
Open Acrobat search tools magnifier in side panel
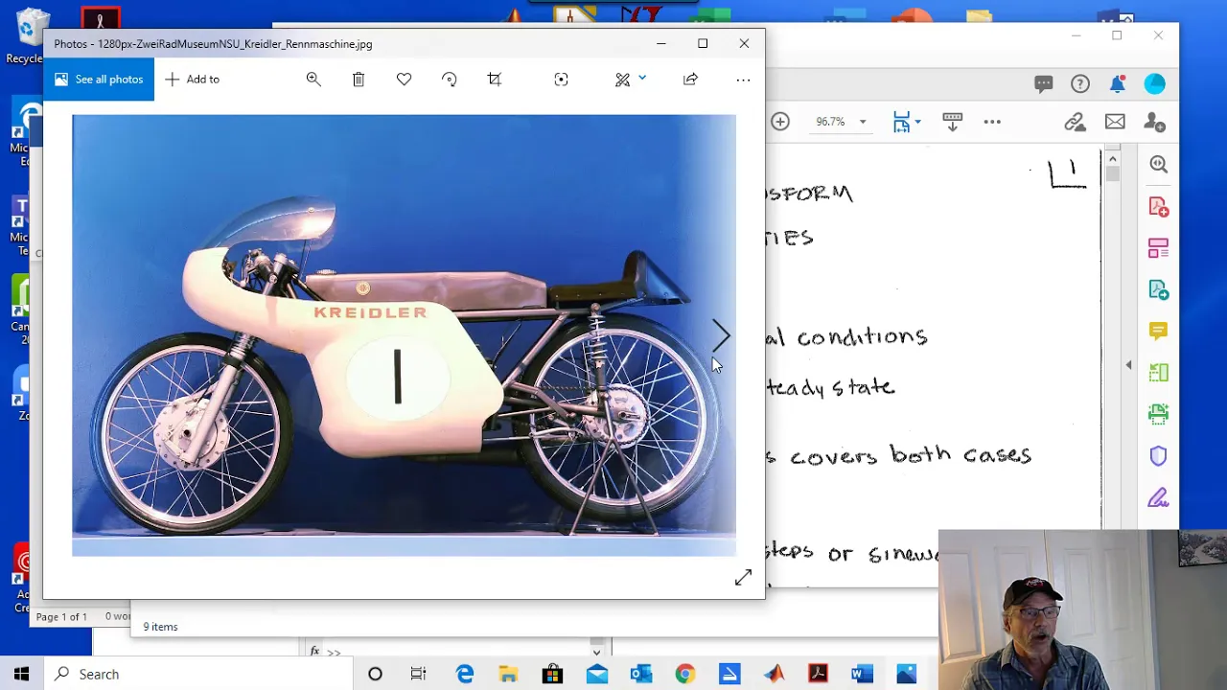1158,164
